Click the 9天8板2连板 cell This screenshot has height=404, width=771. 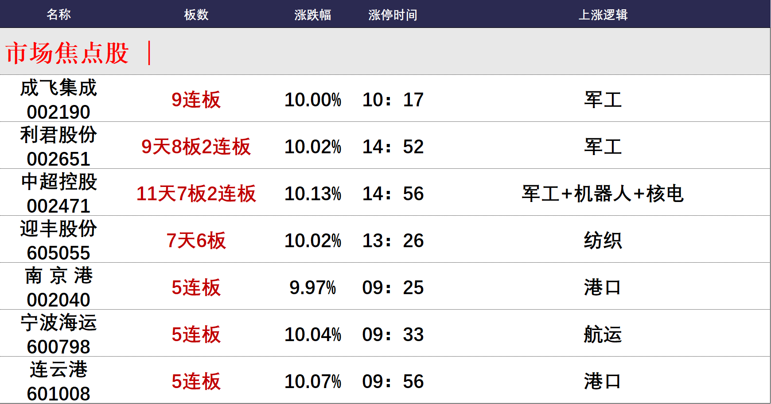point(196,147)
